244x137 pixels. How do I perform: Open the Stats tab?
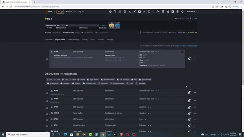(92, 40)
